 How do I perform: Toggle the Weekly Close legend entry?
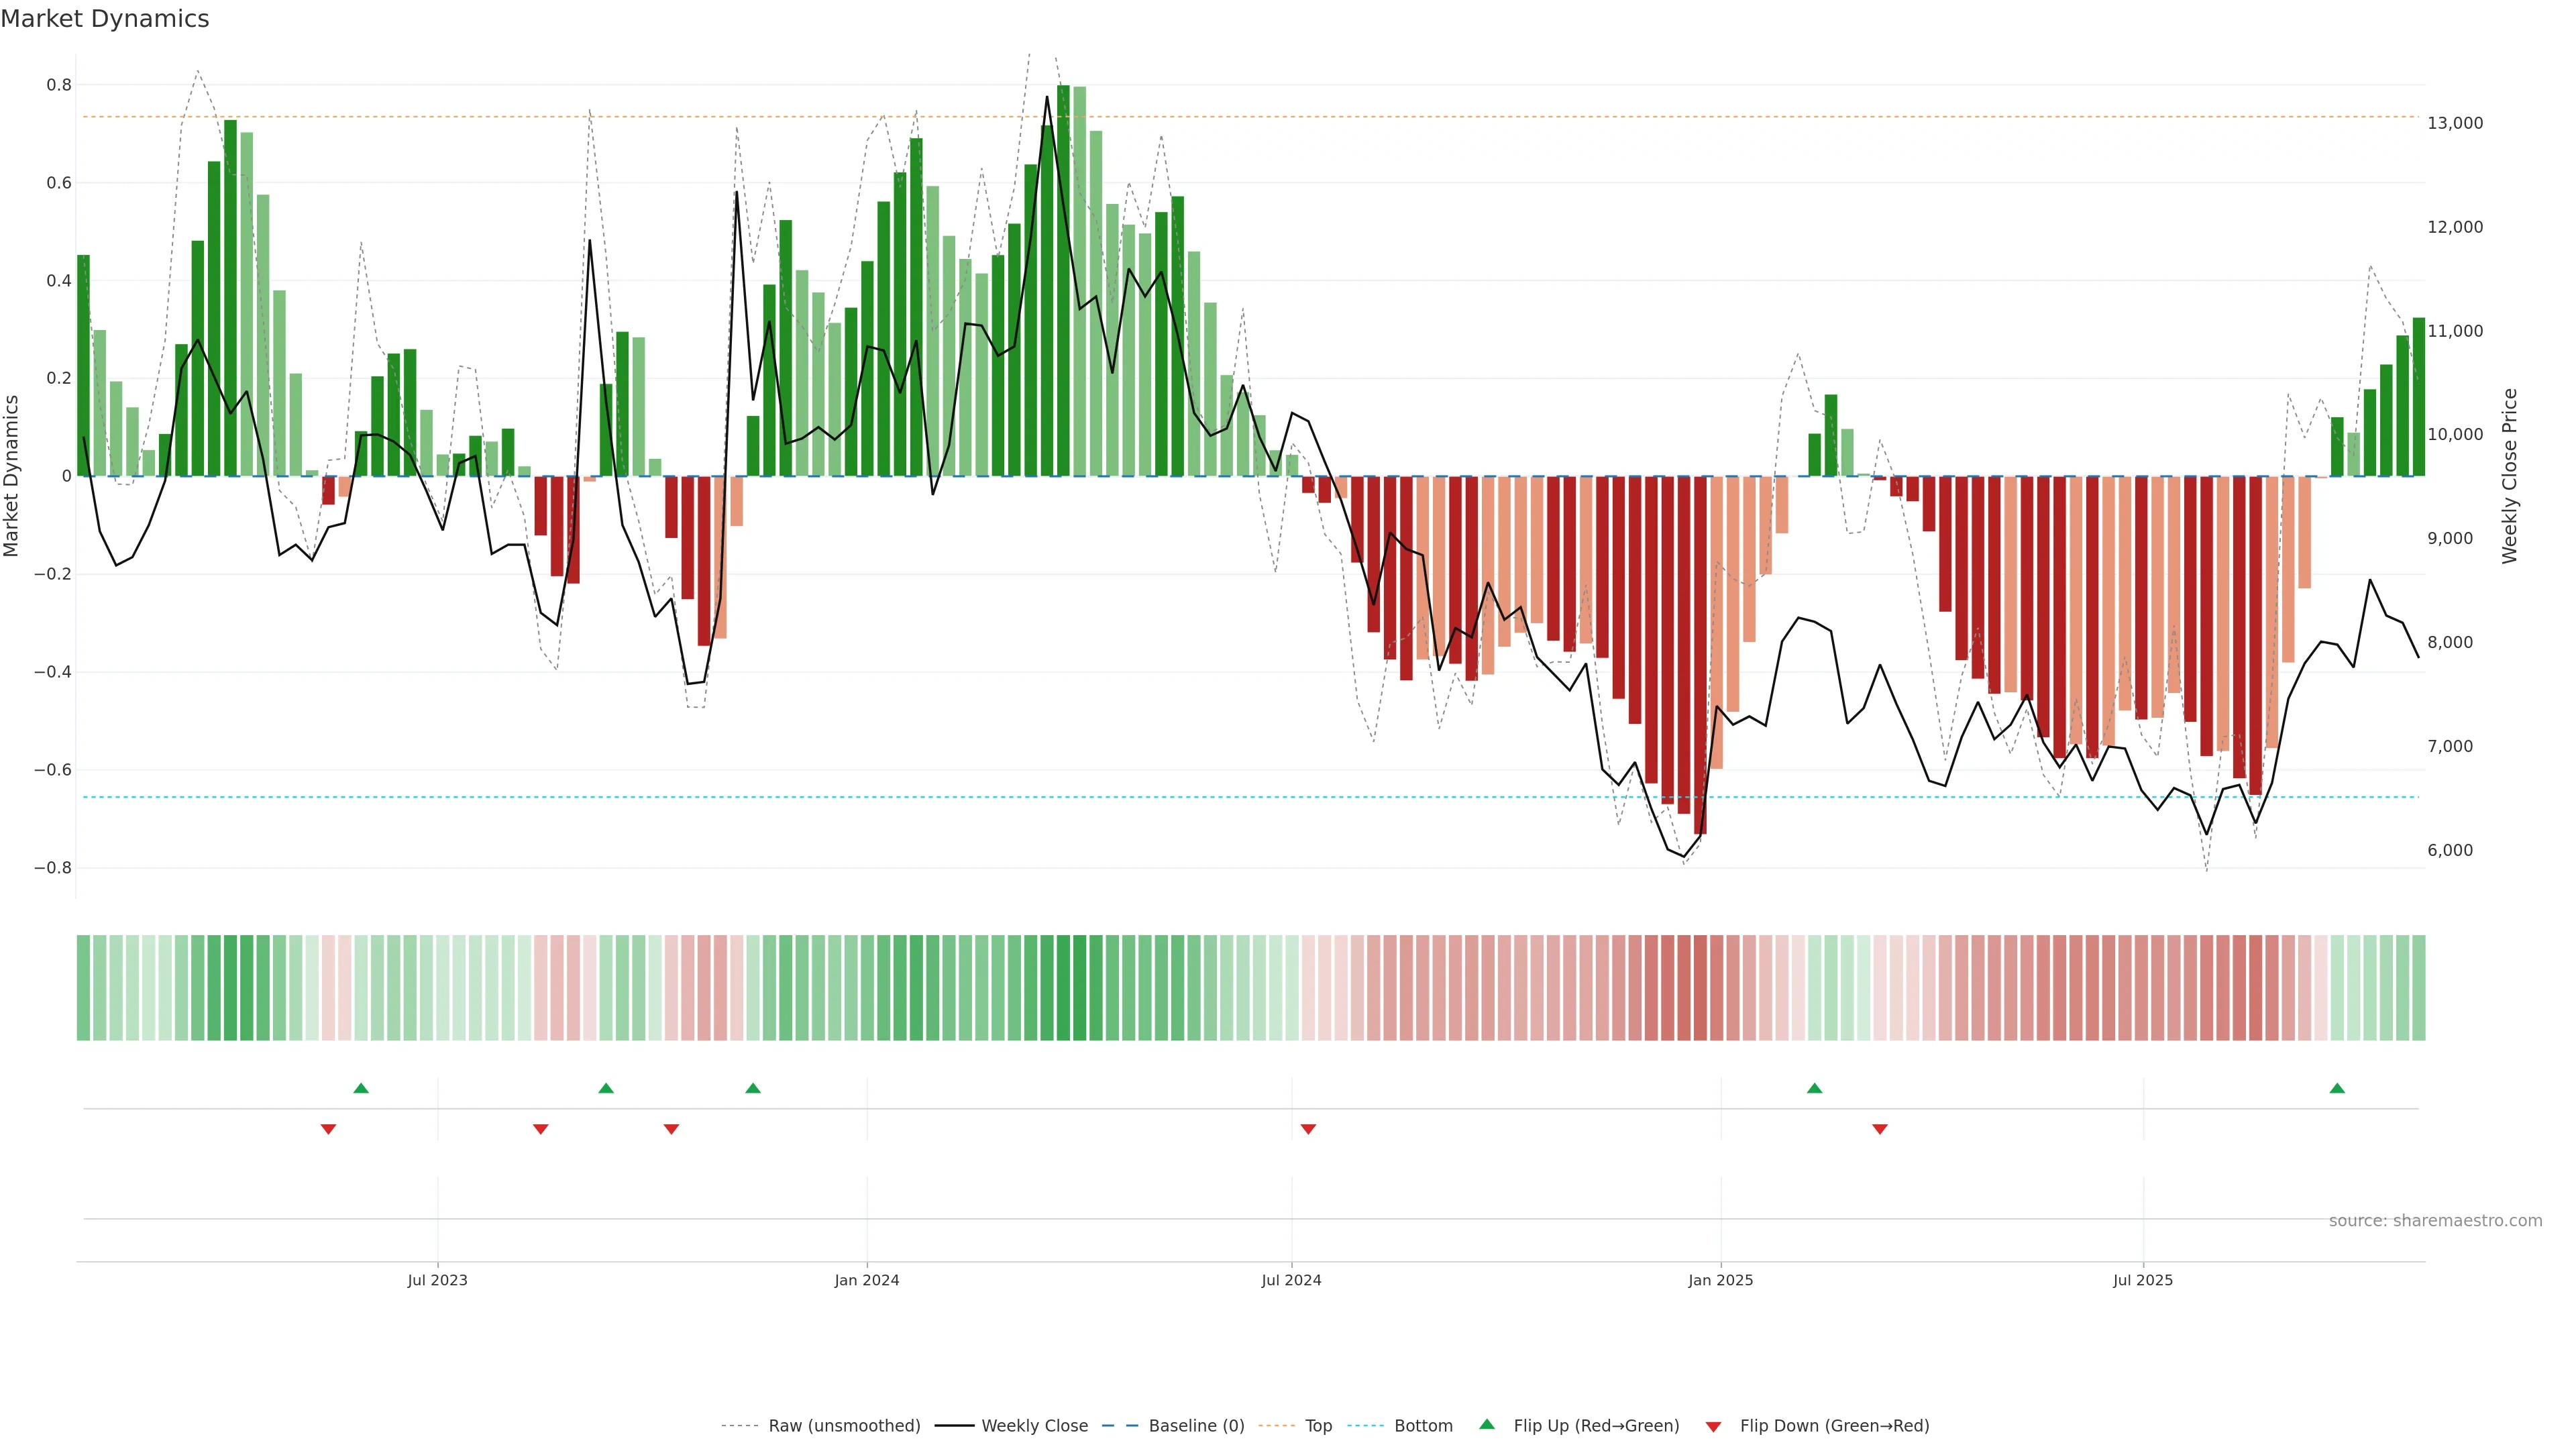1034,1426
